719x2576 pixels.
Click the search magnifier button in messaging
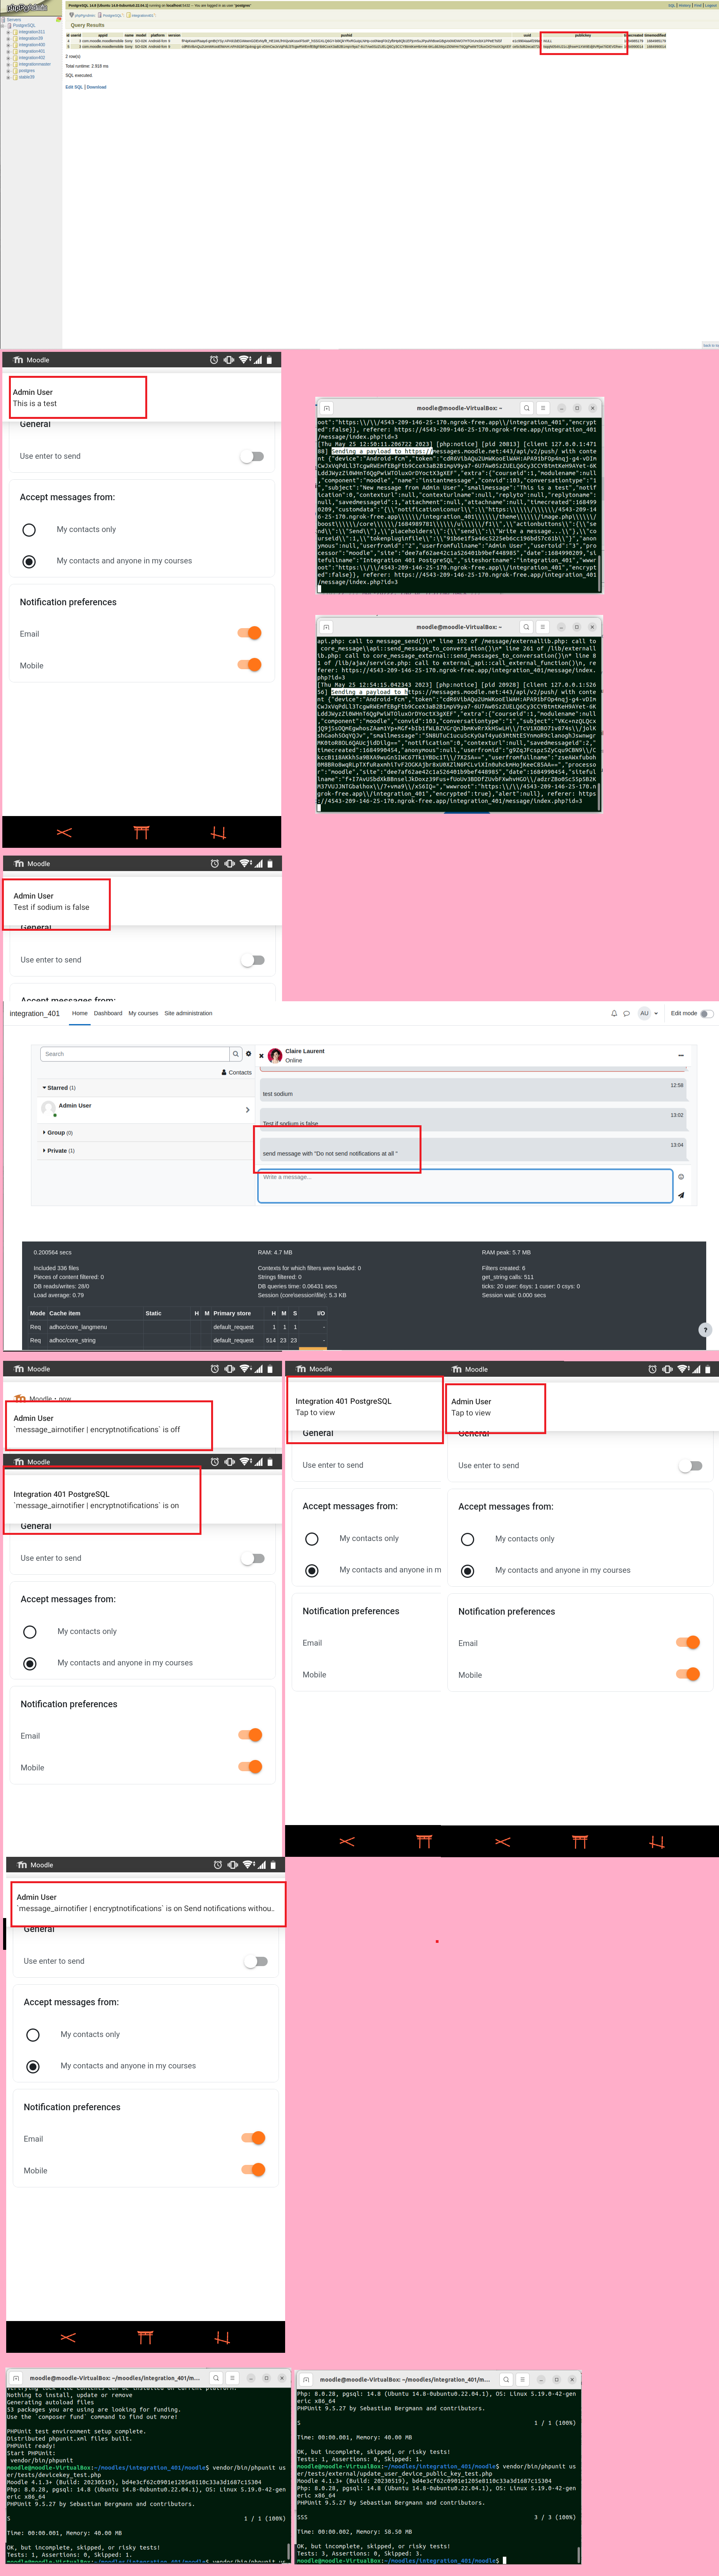(236, 1054)
